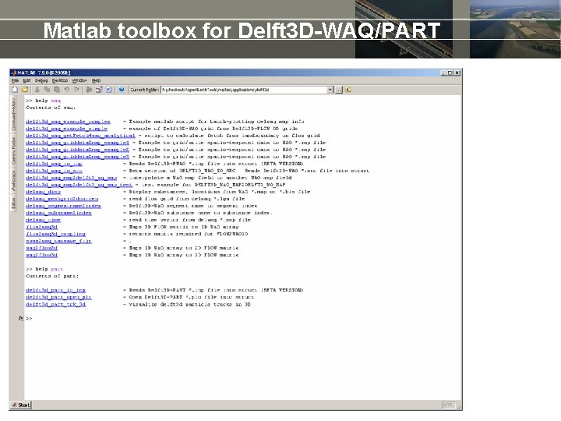Launch Simulink from the toolbar icon
561x421 pixels.
click(x=89, y=90)
